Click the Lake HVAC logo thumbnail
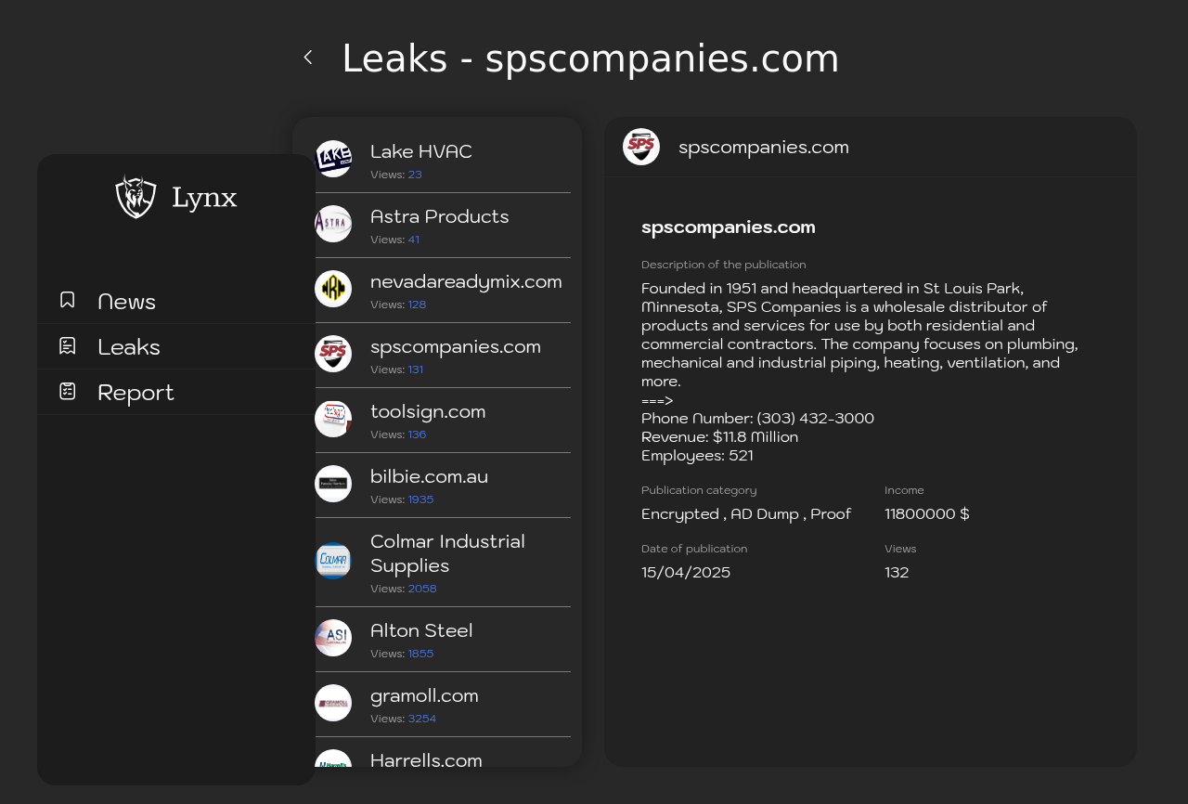1188x804 pixels. (x=333, y=159)
